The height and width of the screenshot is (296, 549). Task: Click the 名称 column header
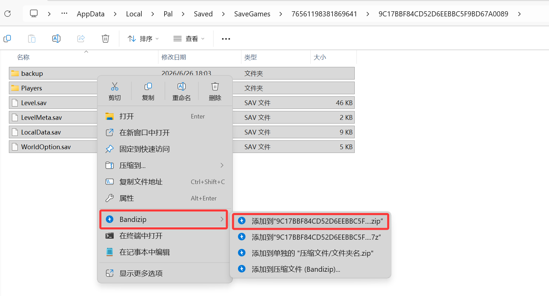tap(23, 57)
